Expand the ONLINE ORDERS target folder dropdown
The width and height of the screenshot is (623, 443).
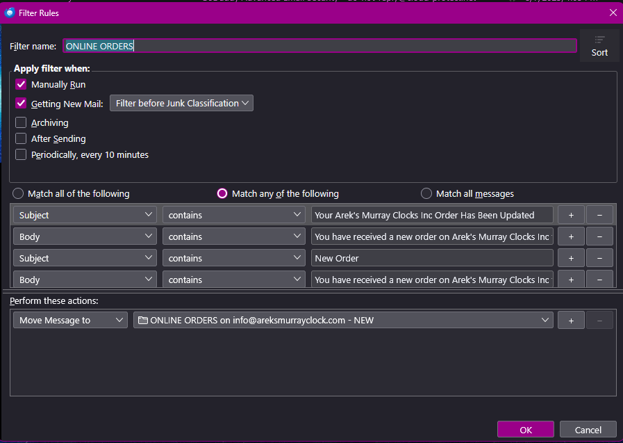pyautogui.click(x=343, y=320)
